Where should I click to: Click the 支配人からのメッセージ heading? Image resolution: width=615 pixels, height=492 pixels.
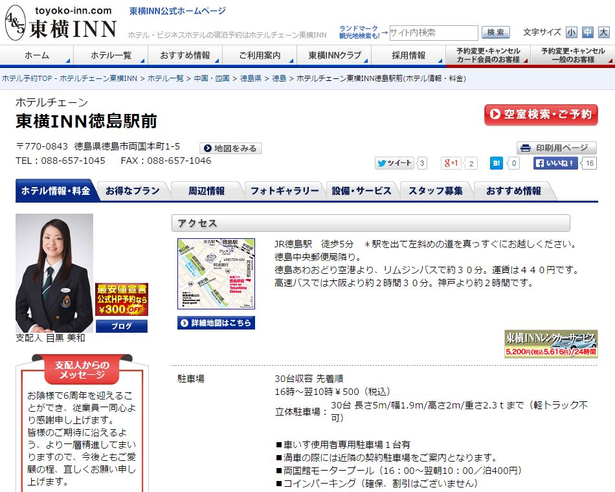click(82, 370)
